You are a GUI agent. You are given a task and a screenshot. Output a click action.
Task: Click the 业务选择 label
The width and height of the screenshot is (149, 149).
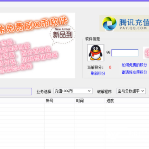point(44,91)
